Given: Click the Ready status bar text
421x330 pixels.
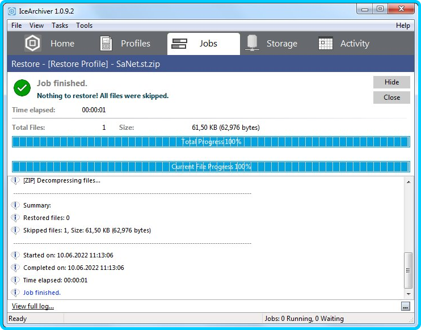Looking at the screenshot, I should [x=18, y=319].
